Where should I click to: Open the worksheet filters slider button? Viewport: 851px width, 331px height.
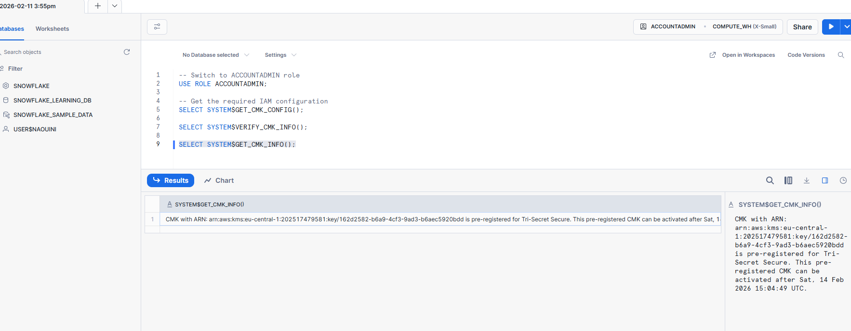click(157, 27)
